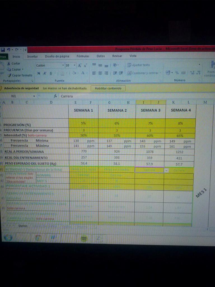Screen dimensions: 215x287
Task: Switch to the Vista tab
Action: [x=133, y=56]
